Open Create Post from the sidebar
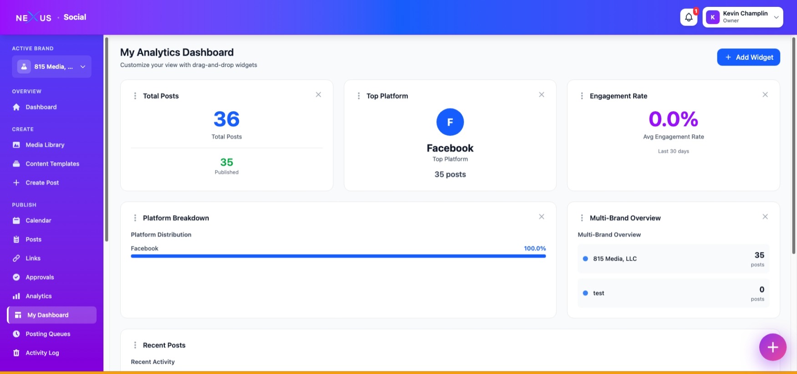The width and height of the screenshot is (797, 374). [42, 183]
